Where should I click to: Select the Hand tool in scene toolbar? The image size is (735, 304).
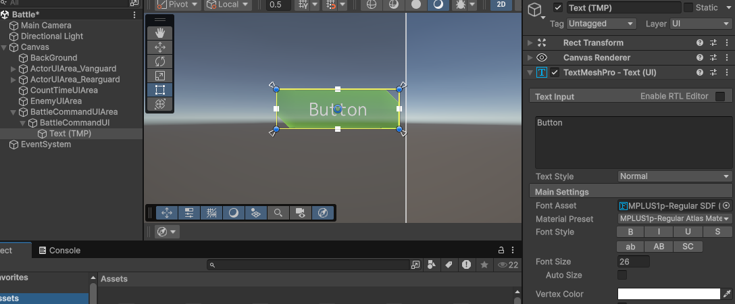tap(160, 33)
